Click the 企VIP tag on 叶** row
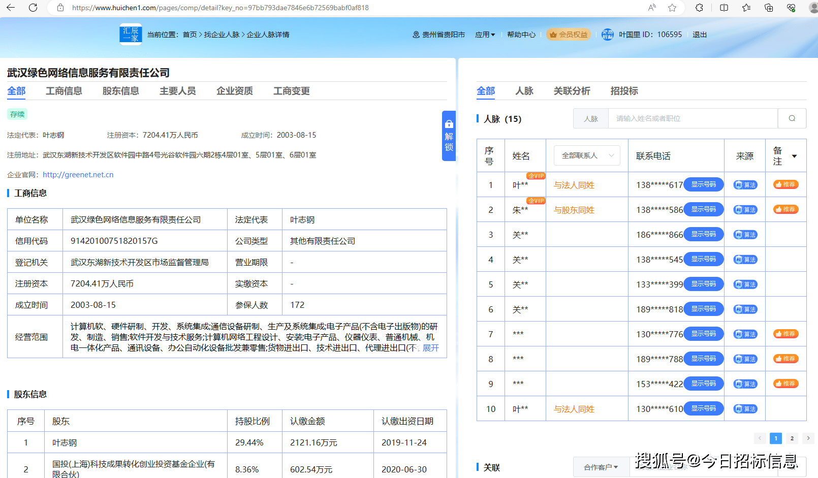The image size is (818, 478). coord(536,176)
